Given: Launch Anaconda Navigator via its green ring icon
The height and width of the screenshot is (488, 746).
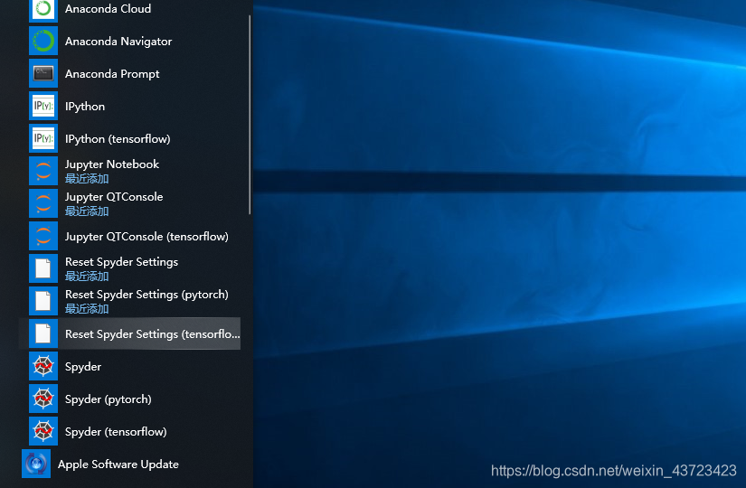Looking at the screenshot, I should (43, 41).
